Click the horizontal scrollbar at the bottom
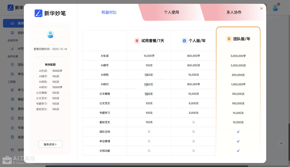 click(x=145, y=166)
